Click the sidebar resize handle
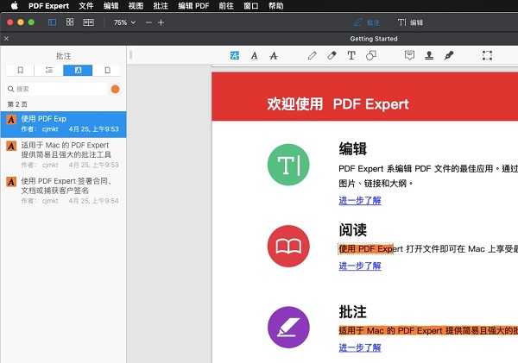This screenshot has width=518, height=363. [x=131, y=55]
